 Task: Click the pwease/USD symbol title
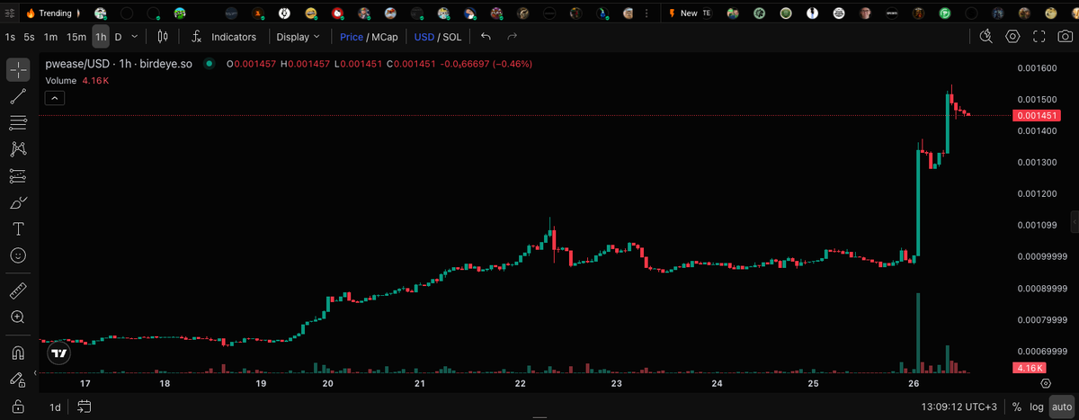coord(119,64)
